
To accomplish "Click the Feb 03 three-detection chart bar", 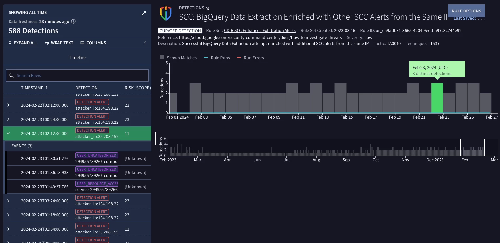I will click(x=195, y=98).
